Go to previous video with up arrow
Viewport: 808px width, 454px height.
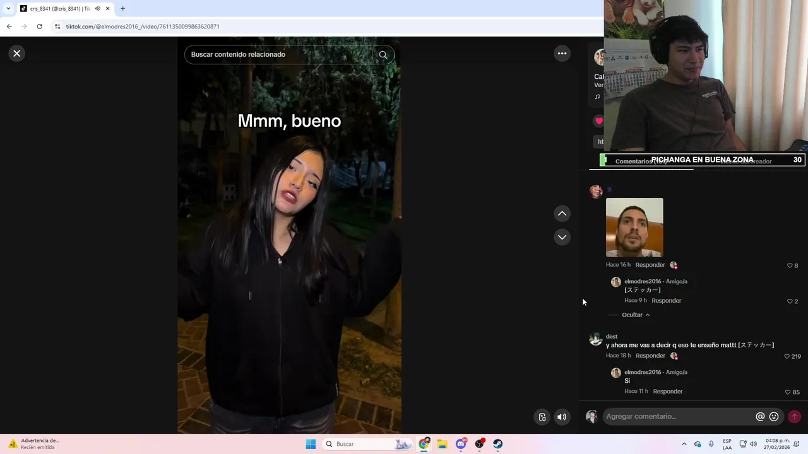[x=562, y=214]
